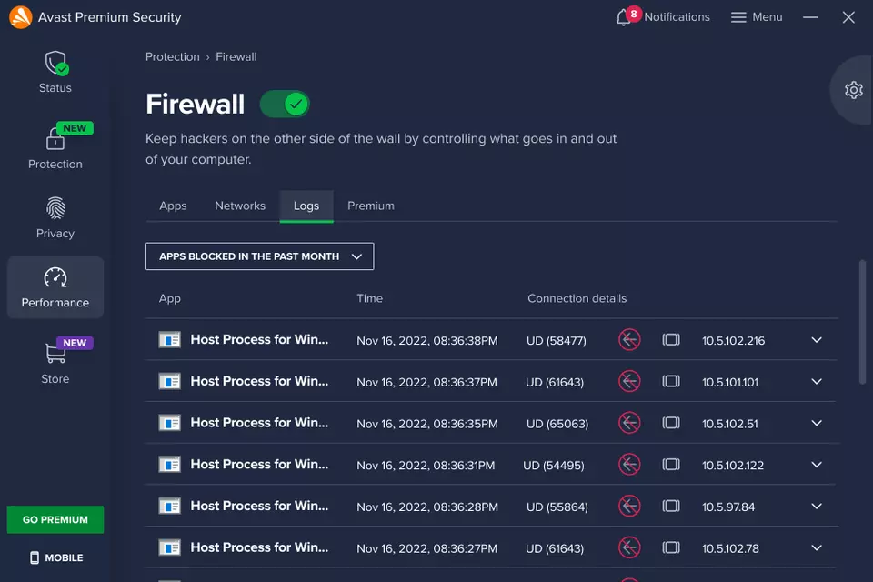The width and height of the screenshot is (873, 582).
Task: Click app icon for 08:36:28PM log row
Action: 169,507
